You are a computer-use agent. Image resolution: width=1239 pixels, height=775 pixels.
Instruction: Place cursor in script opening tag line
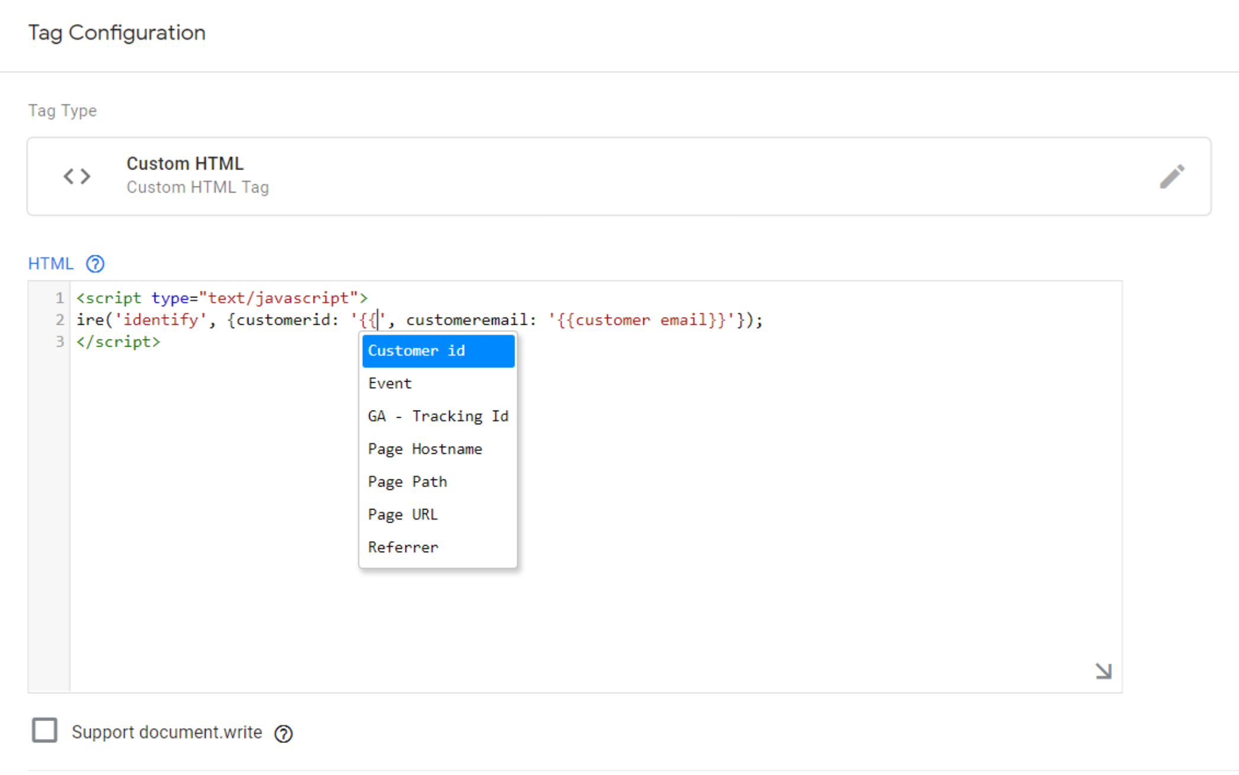[x=222, y=297]
